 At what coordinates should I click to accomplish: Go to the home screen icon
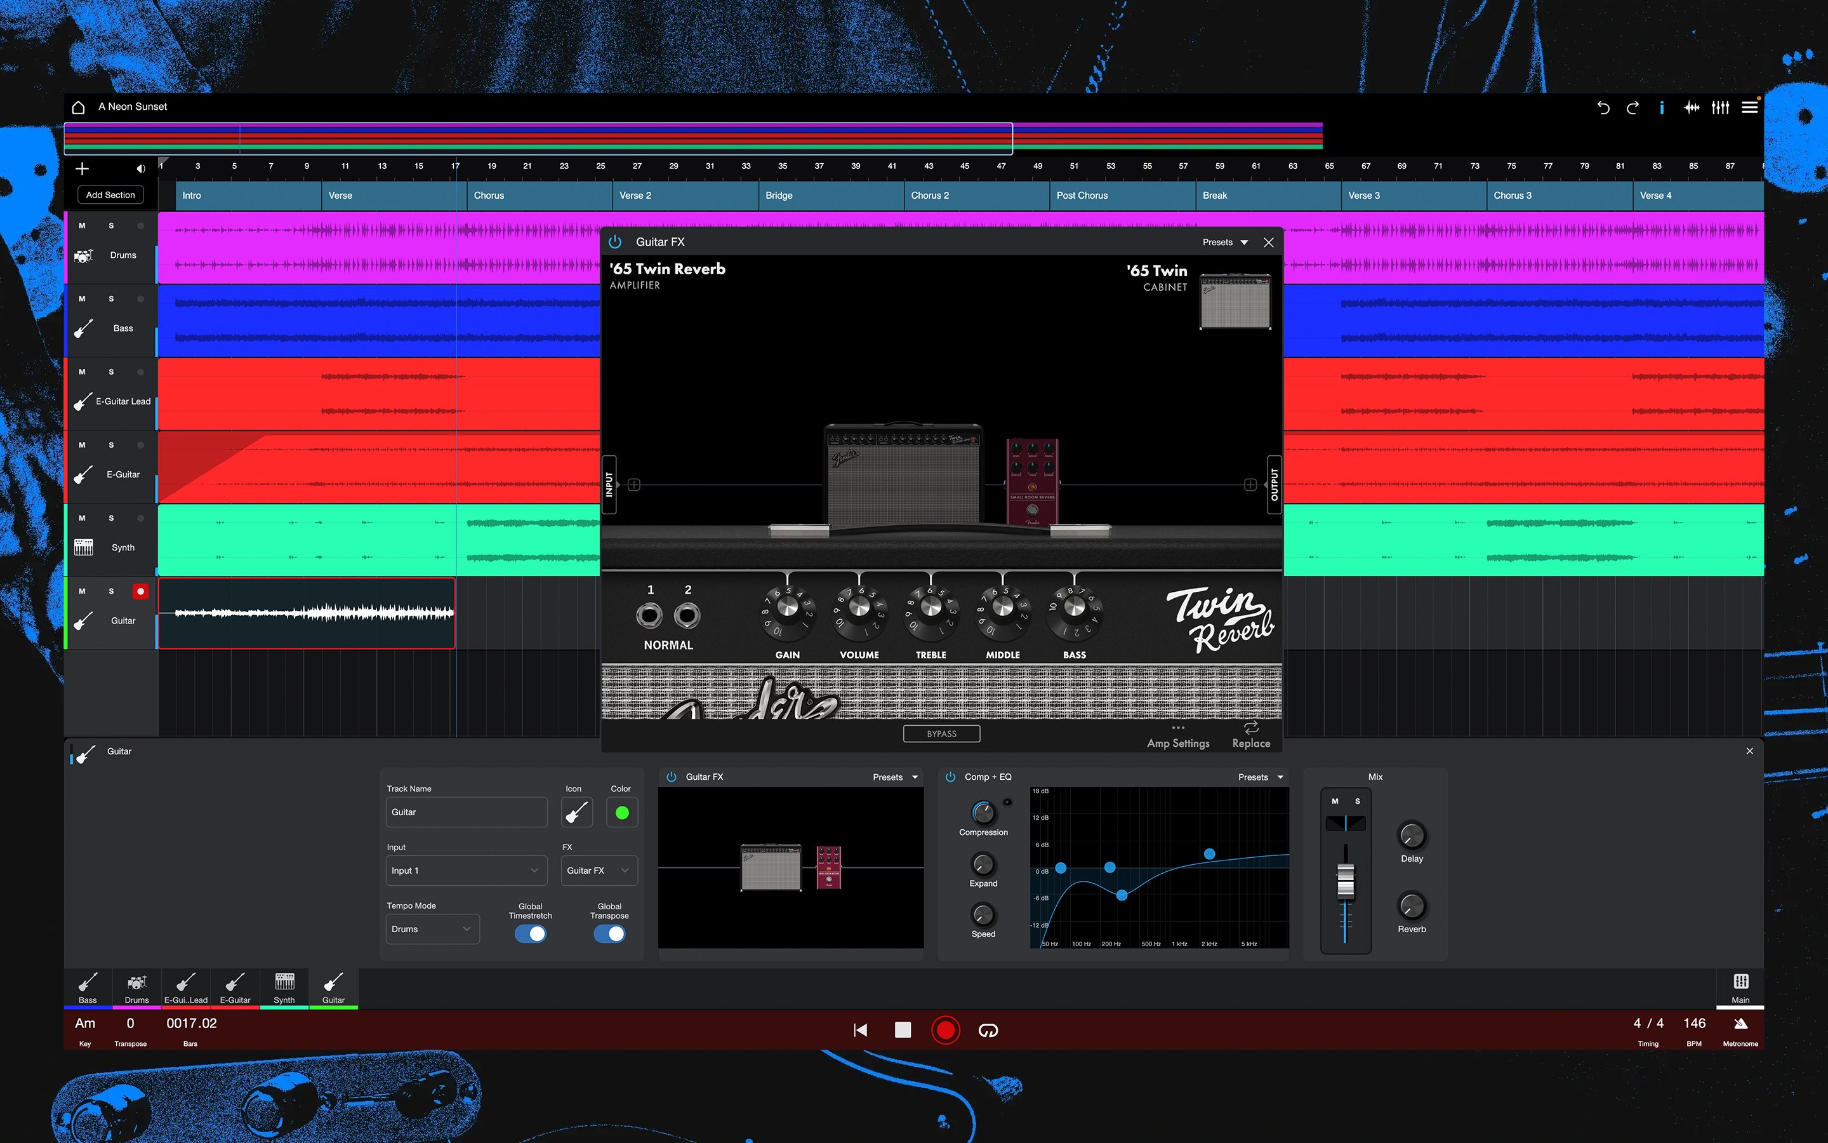(x=78, y=107)
